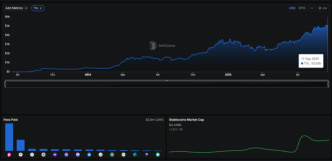332x161 pixels.
Task: Click the last green protocol icon in Fees Paid
Action: tap(158, 155)
